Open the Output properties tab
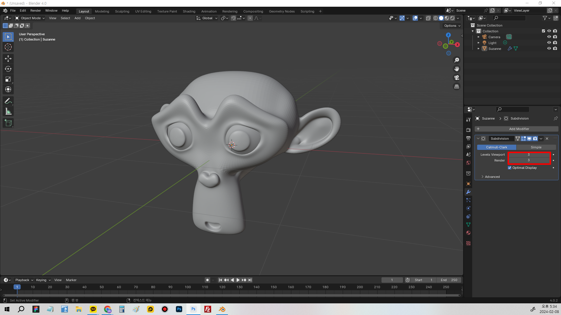The image size is (561, 315). pyautogui.click(x=468, y=138)
